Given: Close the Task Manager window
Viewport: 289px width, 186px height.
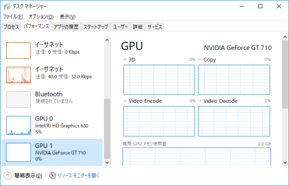Looking at the screenshot, I should pos(279,6).
